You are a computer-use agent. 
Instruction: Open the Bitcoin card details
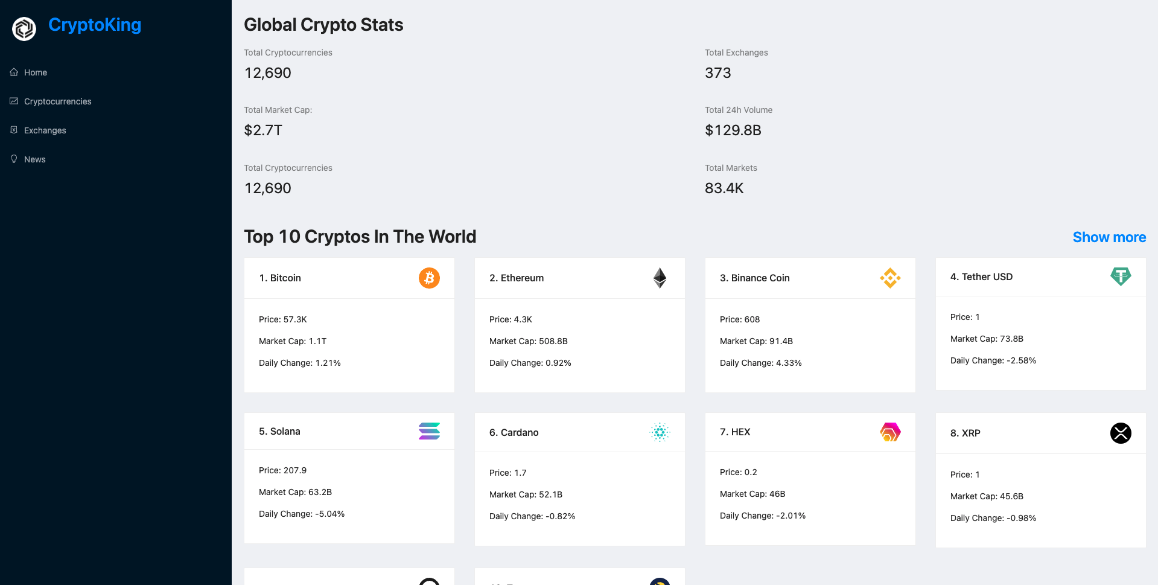[349, 324]
